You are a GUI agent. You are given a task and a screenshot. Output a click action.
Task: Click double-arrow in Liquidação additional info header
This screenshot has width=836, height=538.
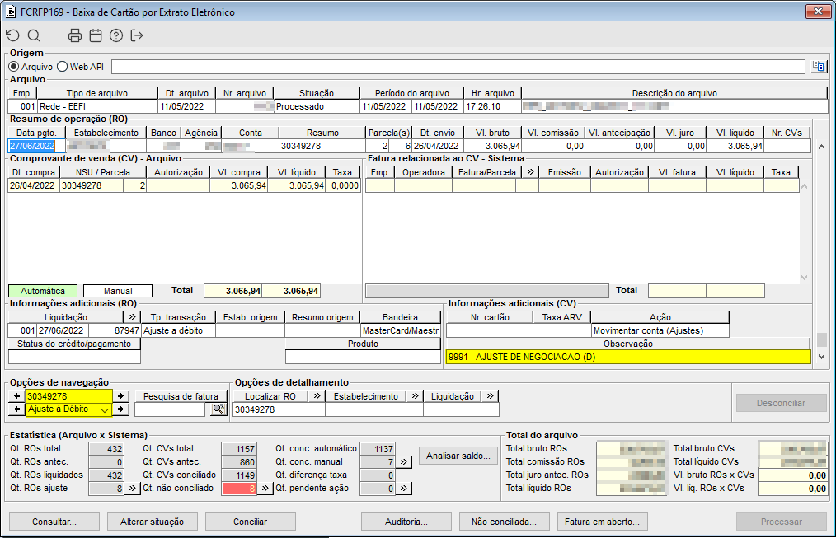pyautogui.click(x=132, y=317)
